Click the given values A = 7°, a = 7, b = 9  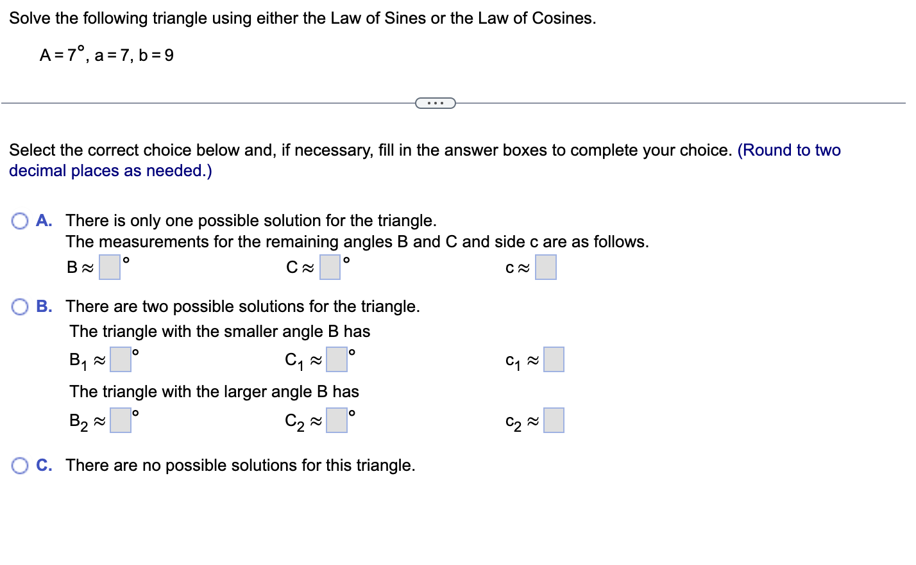click(x=106, y=55)
